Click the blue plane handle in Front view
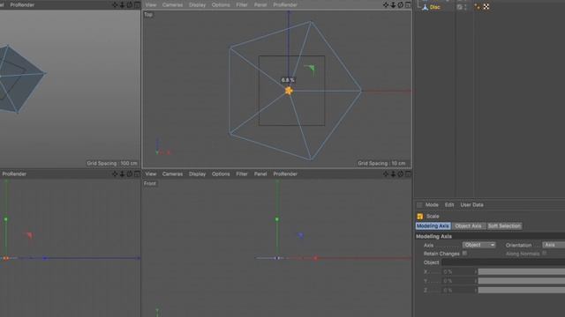 [301, 235]
